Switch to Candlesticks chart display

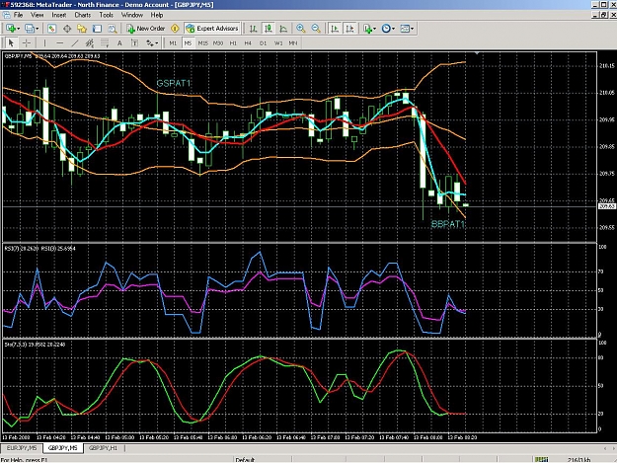coord(269,29)
